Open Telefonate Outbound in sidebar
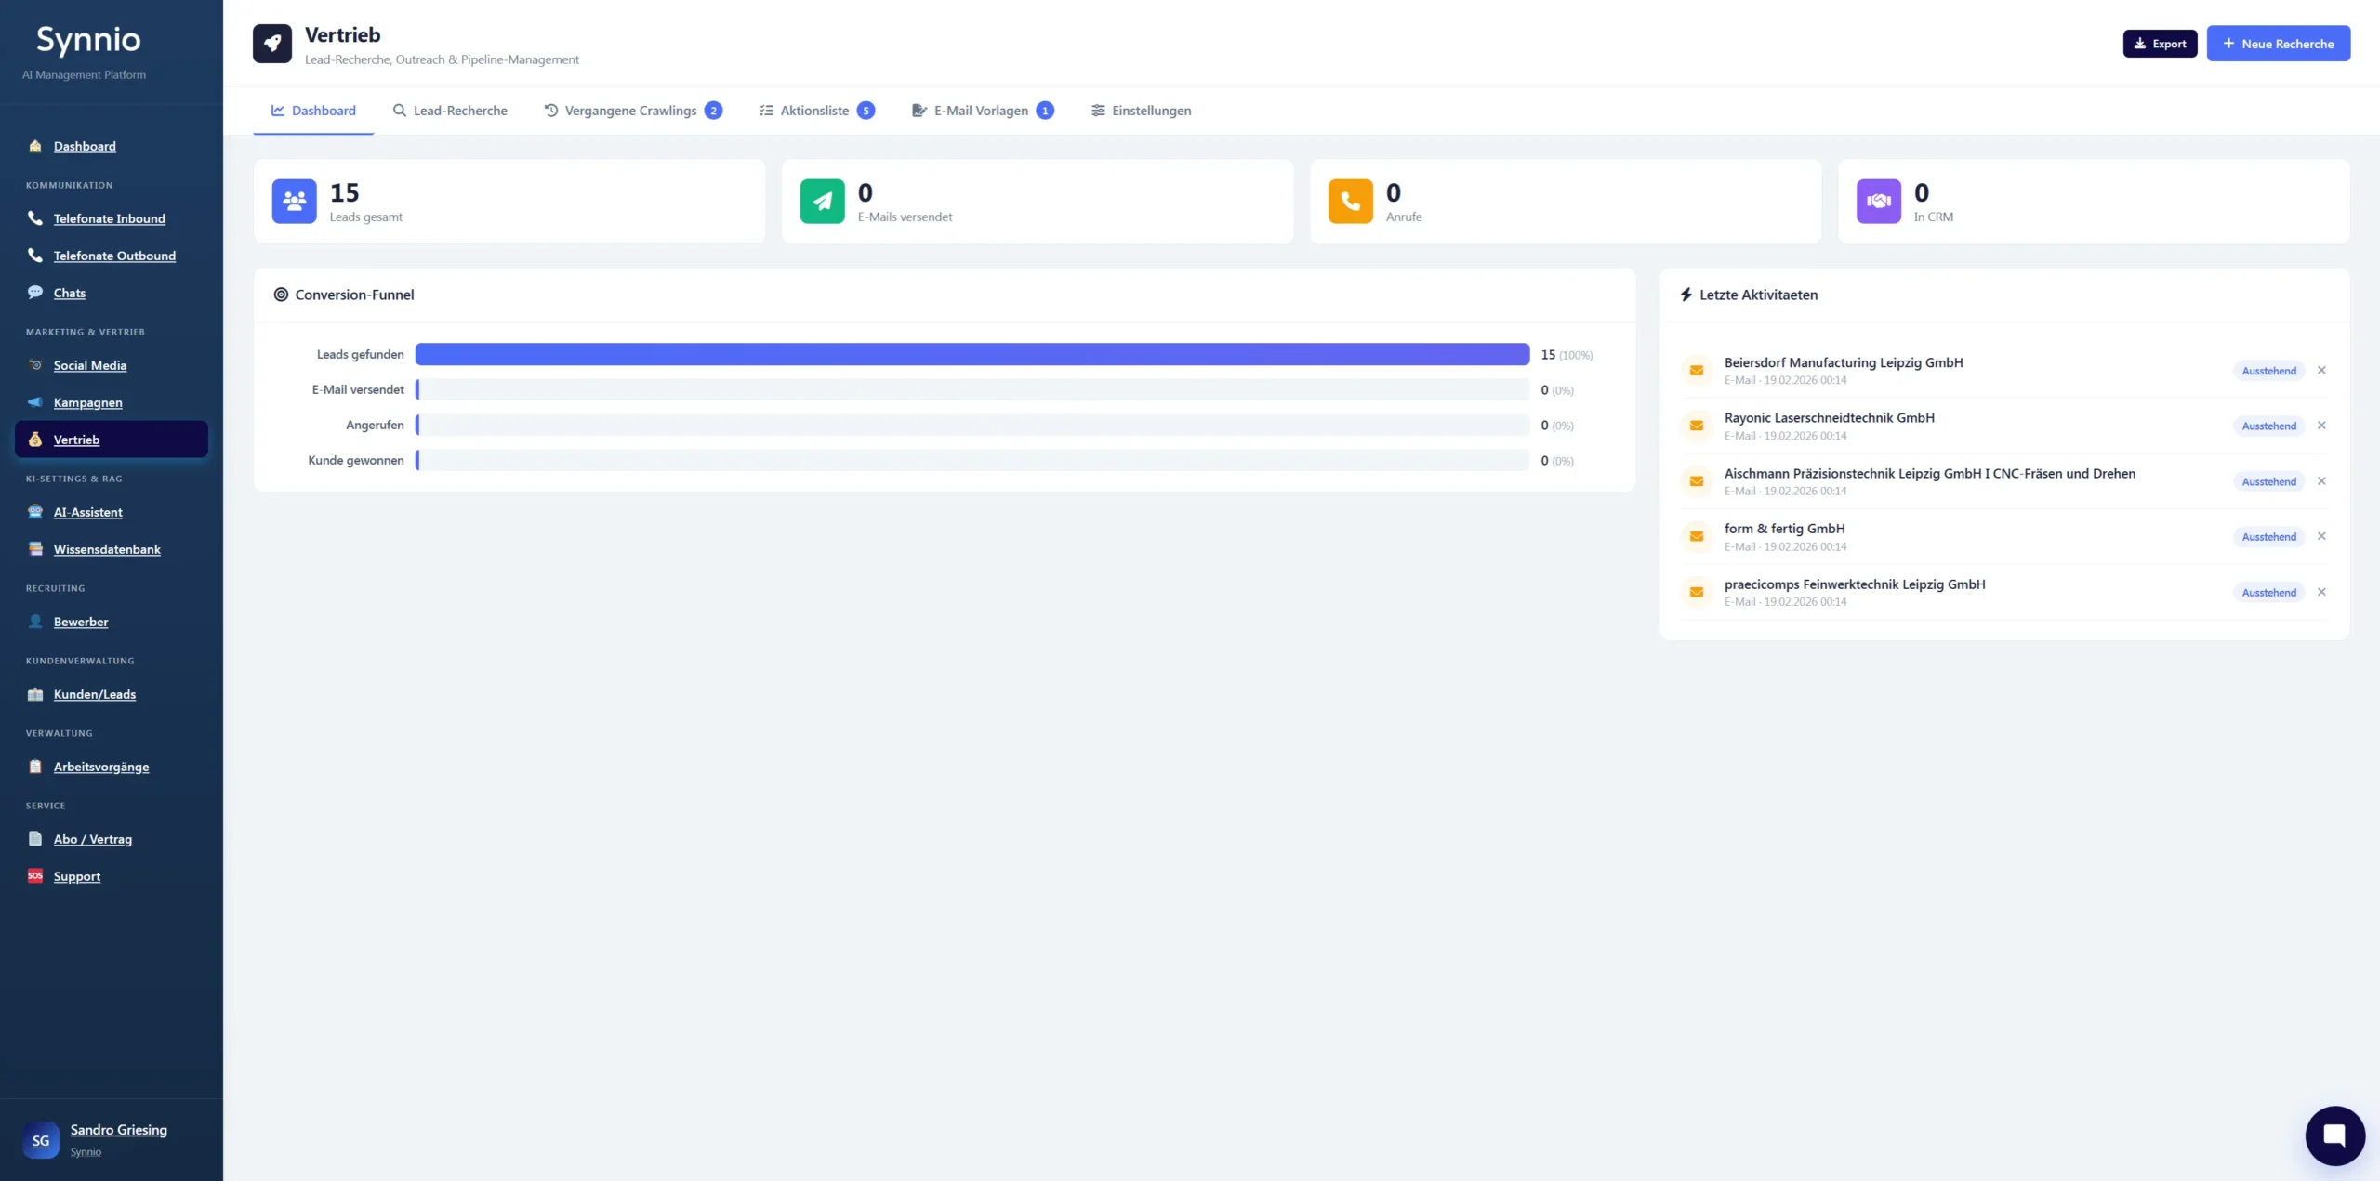 pos(113,256)
